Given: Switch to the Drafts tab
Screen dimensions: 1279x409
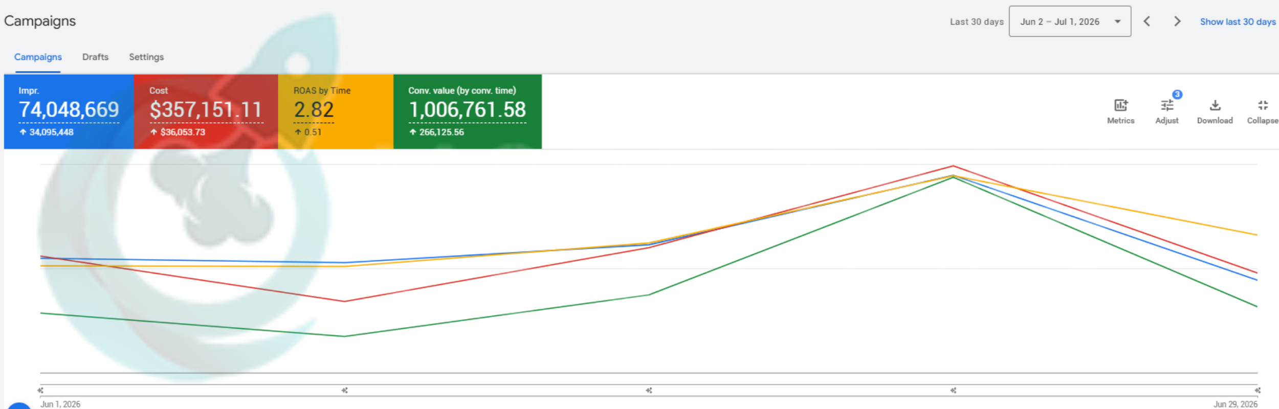Looking at the screenshot, I should coord(95,57).
